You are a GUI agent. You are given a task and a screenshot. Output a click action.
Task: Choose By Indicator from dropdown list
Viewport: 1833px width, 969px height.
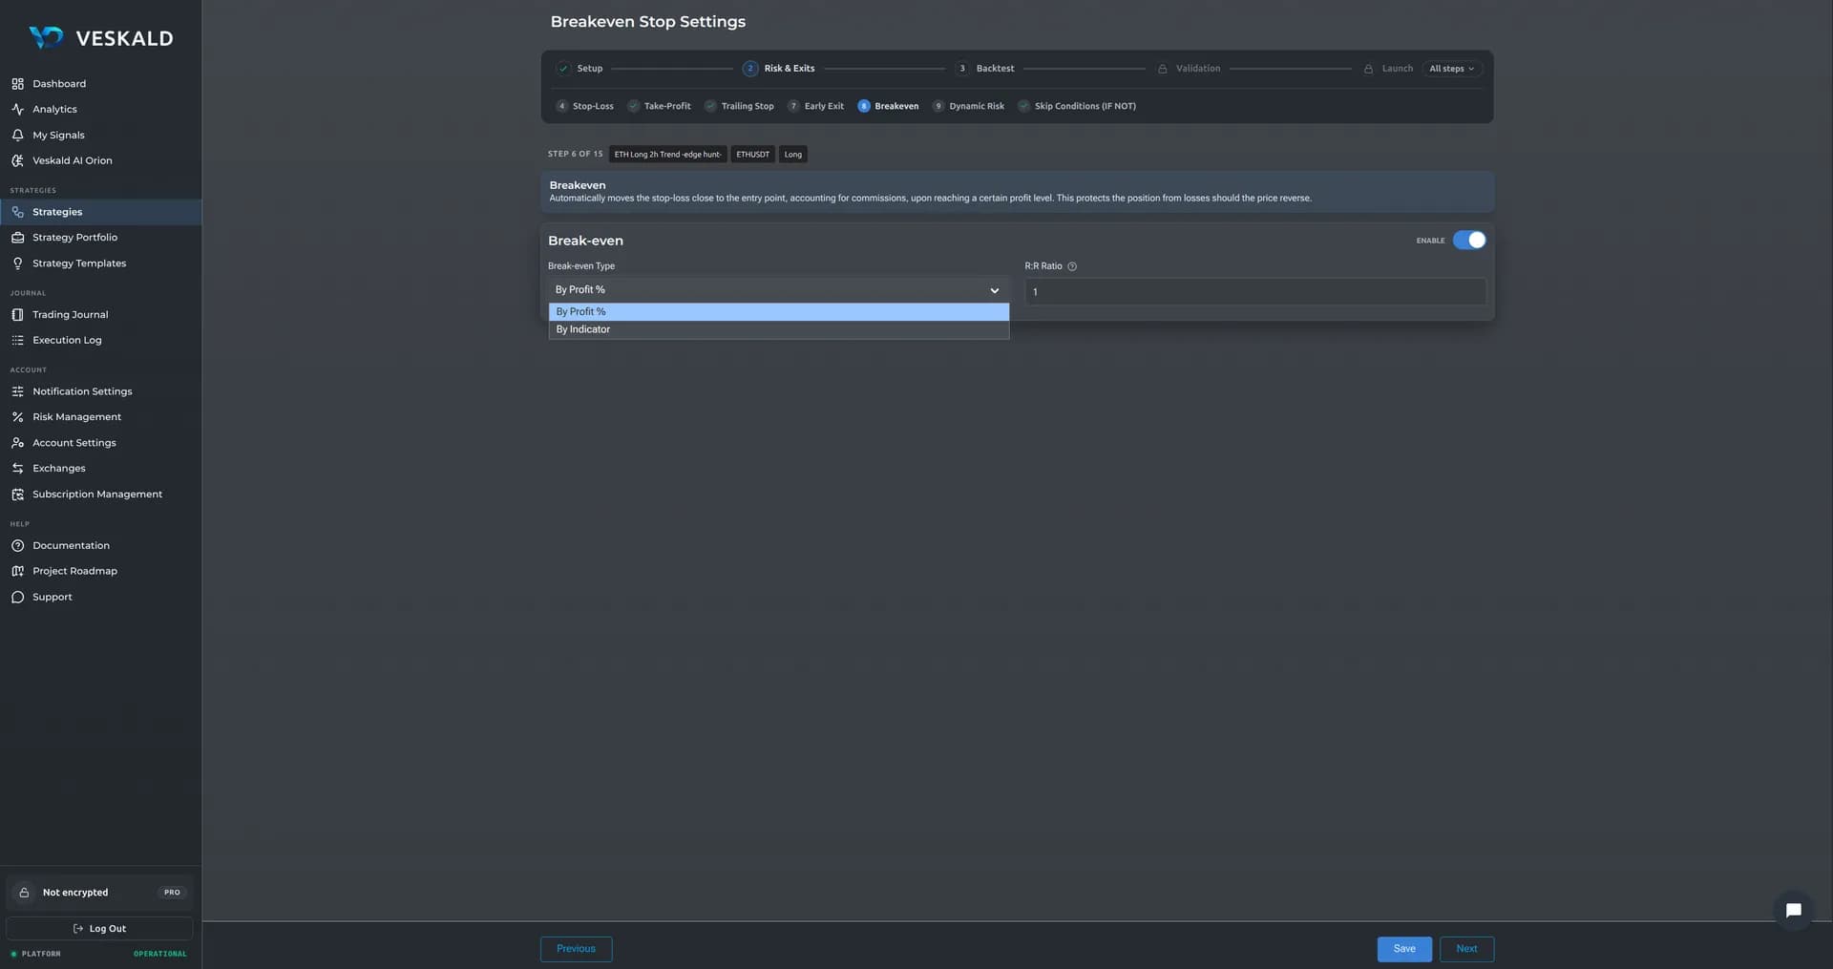(x=778, y=329)
